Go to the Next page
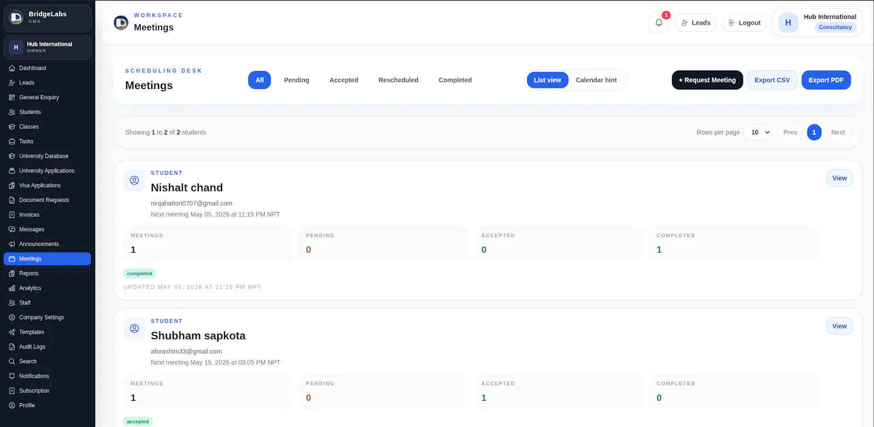Screen dimensions: 874x427 (x=837, y=133)
